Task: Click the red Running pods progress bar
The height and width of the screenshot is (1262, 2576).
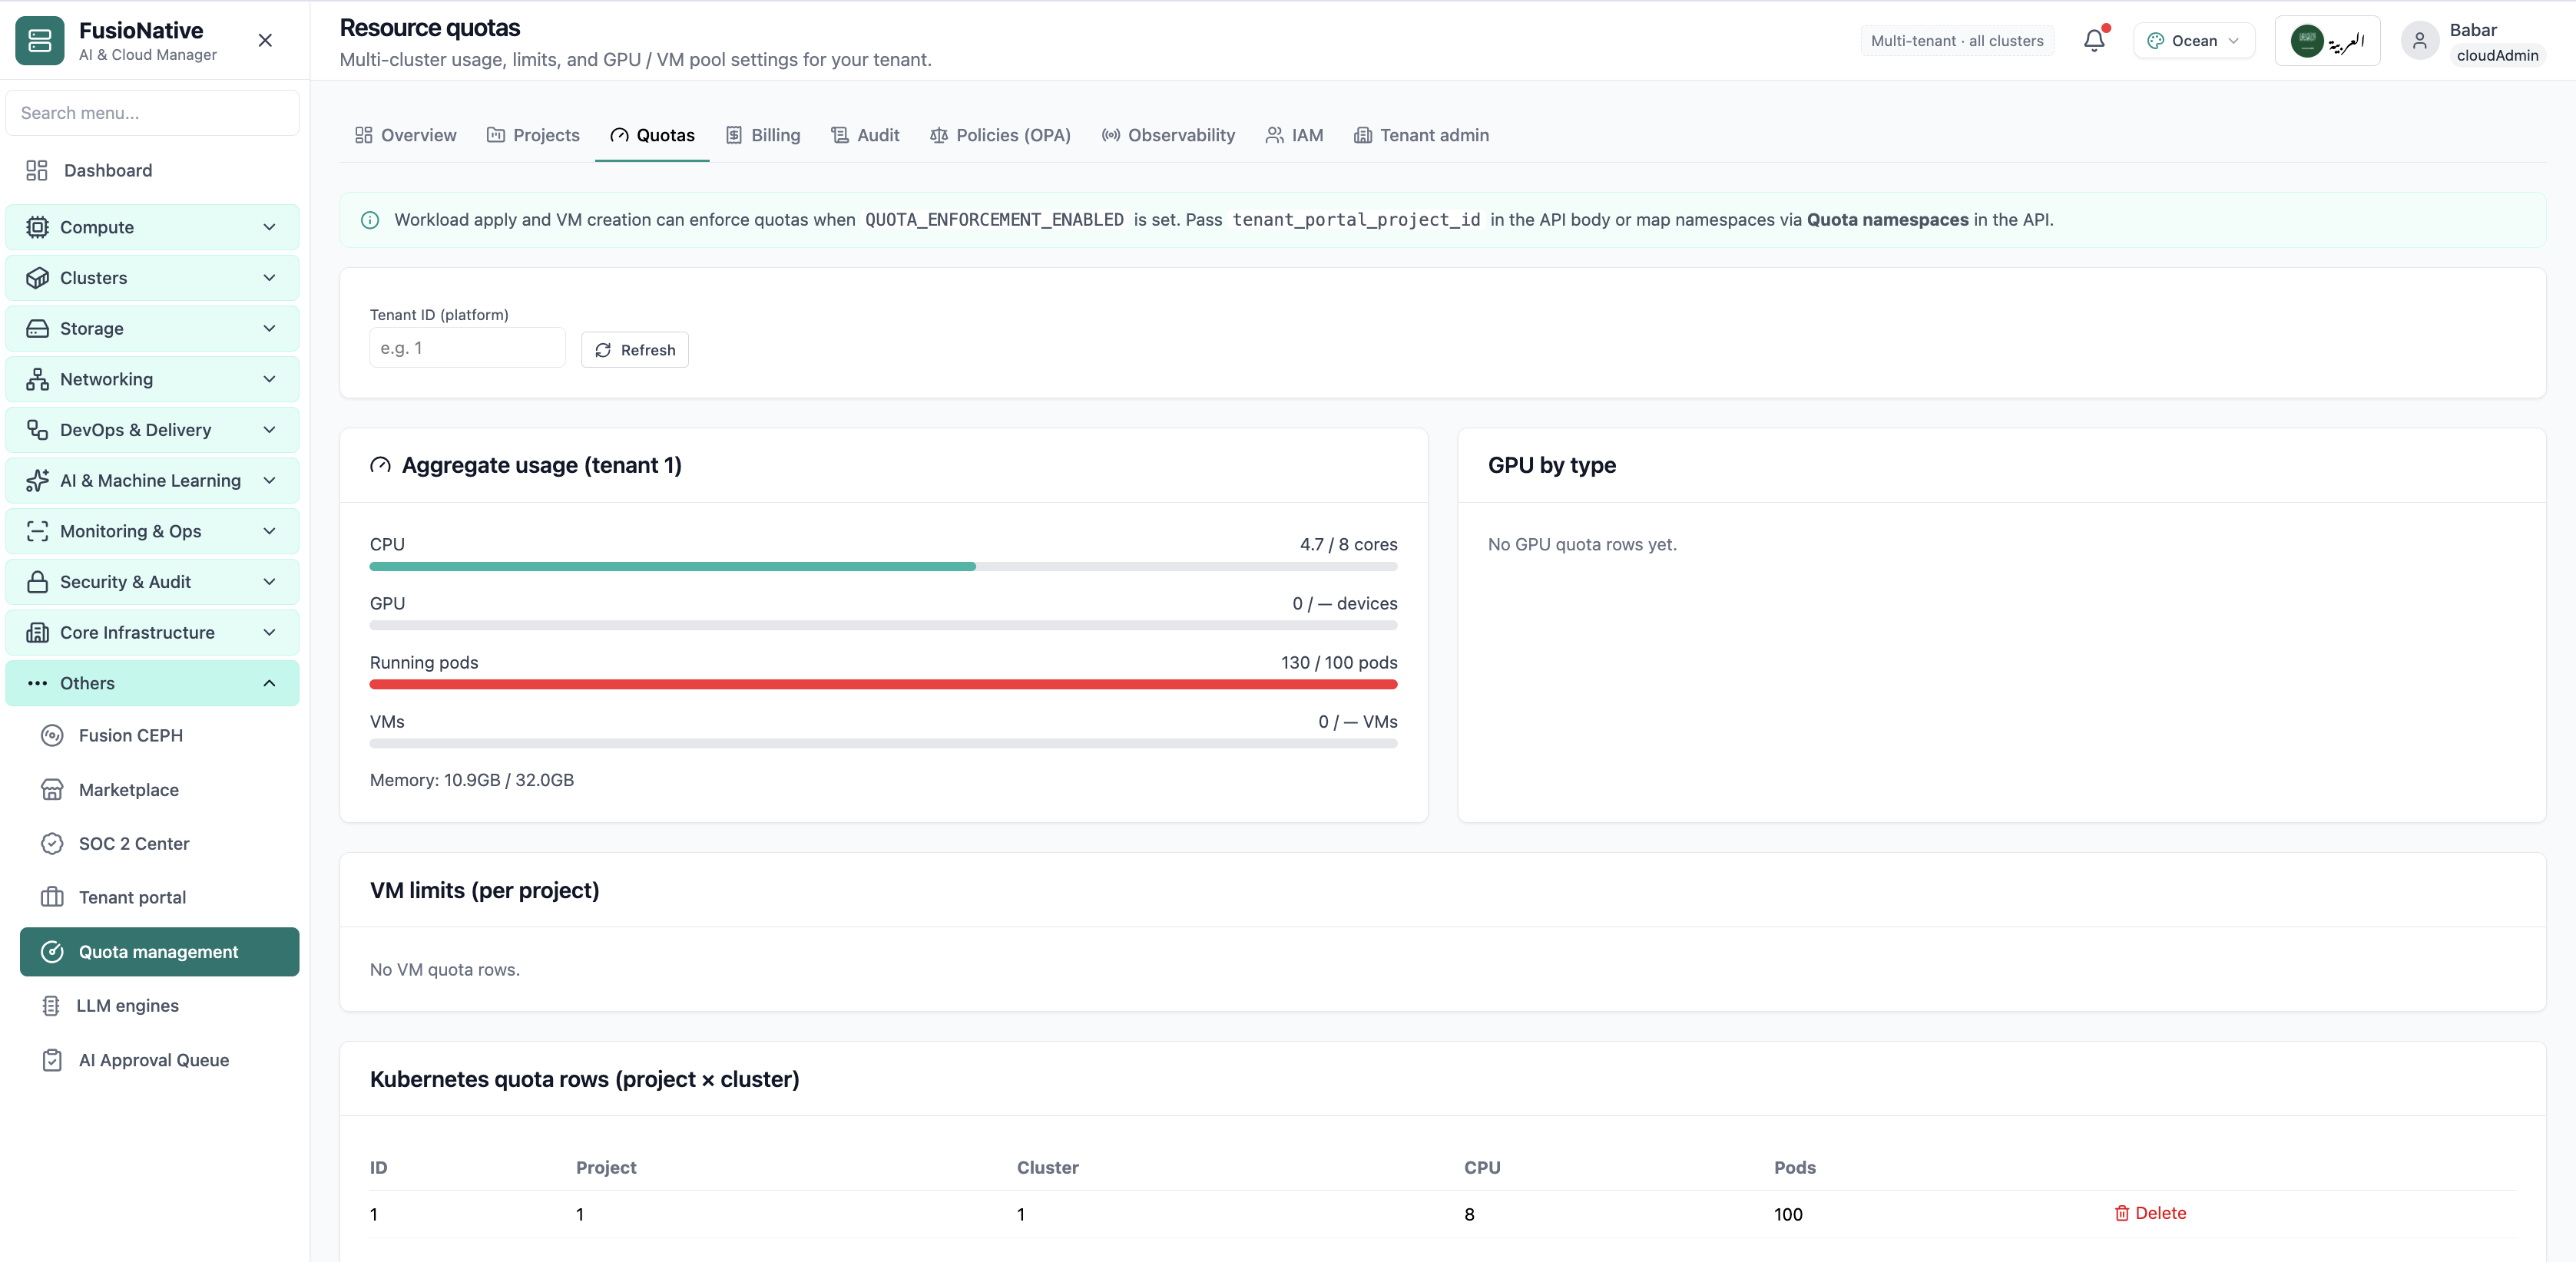Action: 883,685
